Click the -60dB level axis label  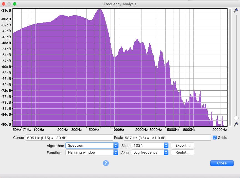[x=6, y=67]
